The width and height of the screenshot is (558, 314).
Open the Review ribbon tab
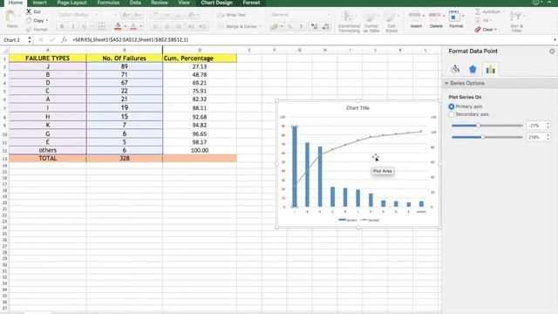pos(160,3)
